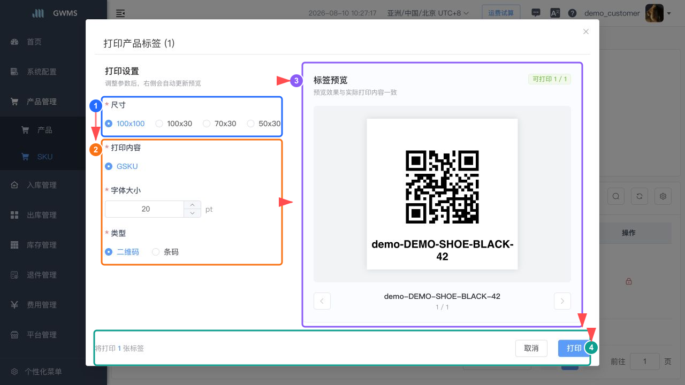Collapse 产品管理 sidebar menu
This screenshot has width=685, height=385.
(x=42, y=102)
